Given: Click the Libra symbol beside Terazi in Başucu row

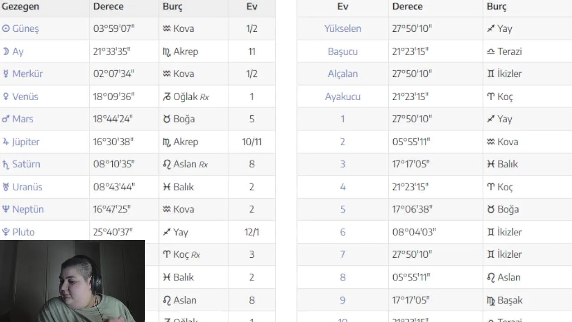Looking at the screenshot, I should click(x=491, y=51).
